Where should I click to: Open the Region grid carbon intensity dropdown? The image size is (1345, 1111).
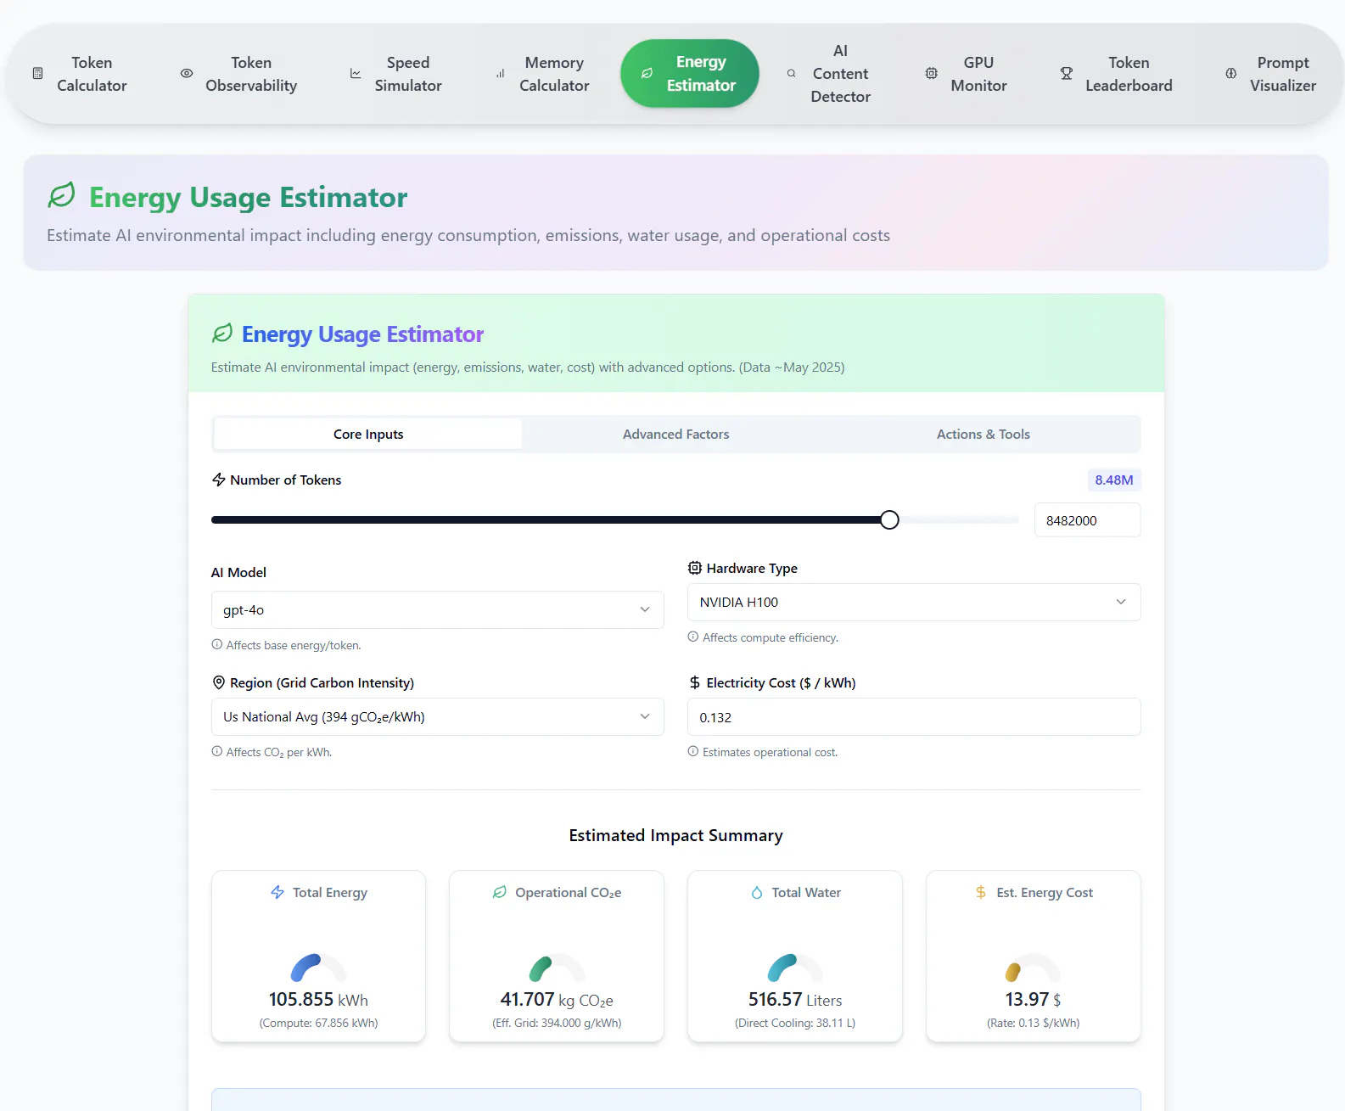click(437, 716)
